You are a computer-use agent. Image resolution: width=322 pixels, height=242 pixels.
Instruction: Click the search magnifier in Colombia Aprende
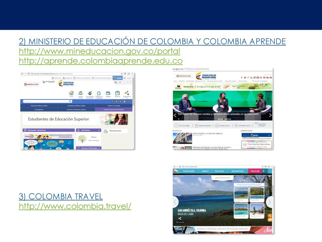point(70,101)
